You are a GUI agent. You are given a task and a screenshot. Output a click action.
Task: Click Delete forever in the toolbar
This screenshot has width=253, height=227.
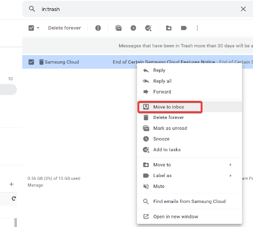tap(64, 28)
